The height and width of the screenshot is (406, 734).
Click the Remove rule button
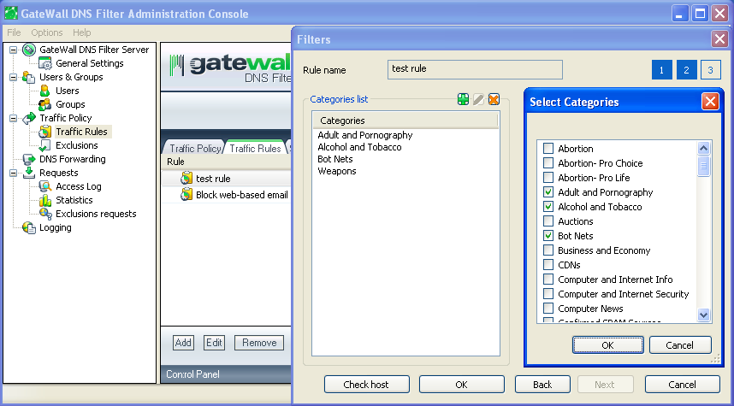tap(259, 343)
